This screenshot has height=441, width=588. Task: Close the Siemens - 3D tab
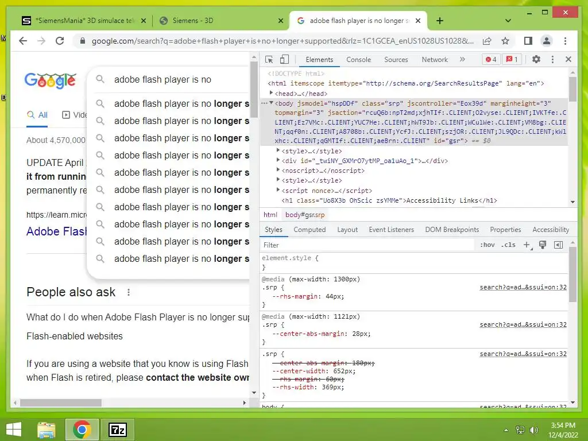280,21
